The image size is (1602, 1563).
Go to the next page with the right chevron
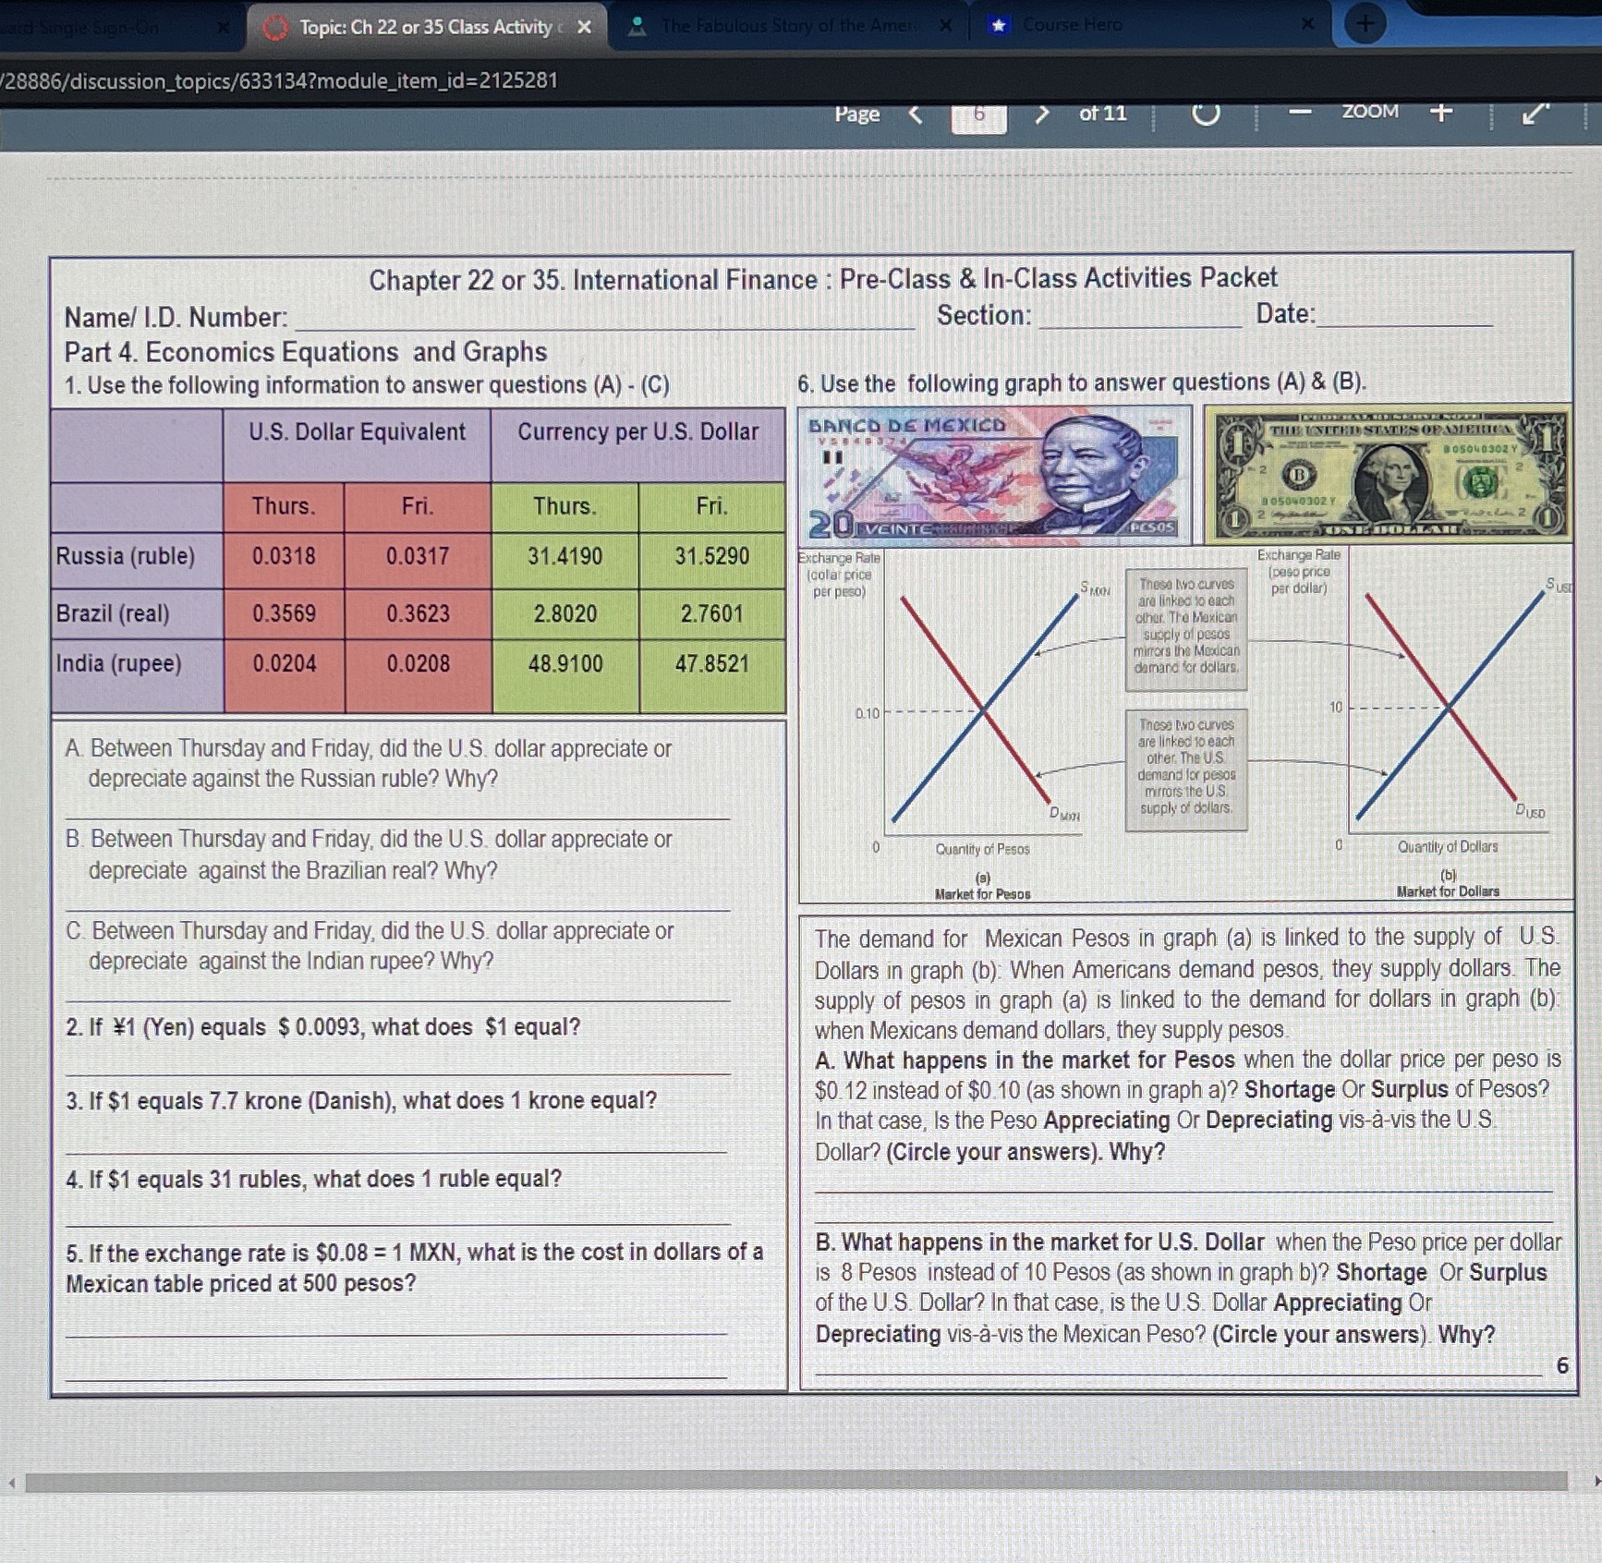coord(1040,113)
